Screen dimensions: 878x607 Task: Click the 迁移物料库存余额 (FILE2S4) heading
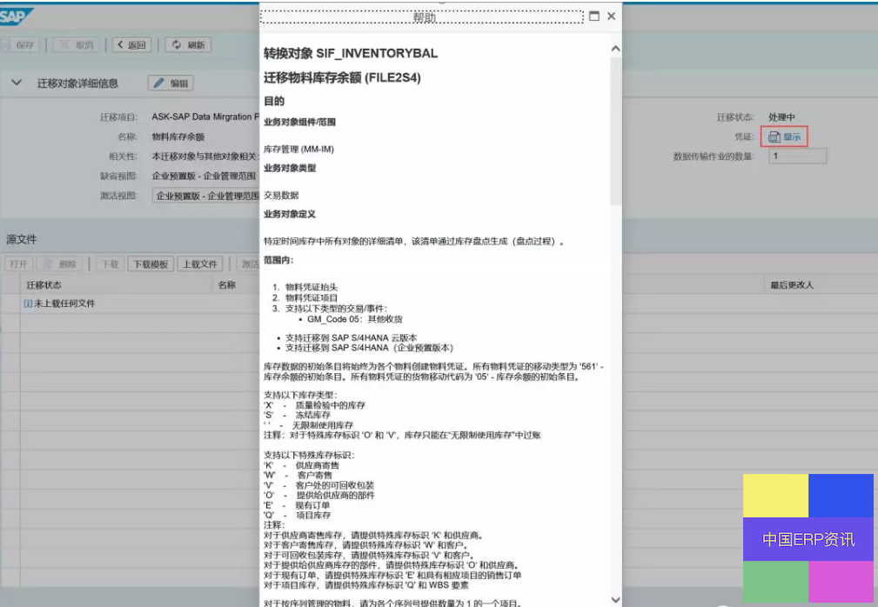click(342, 77)
